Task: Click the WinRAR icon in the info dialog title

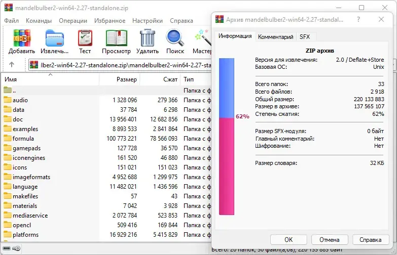Action: 220,19
